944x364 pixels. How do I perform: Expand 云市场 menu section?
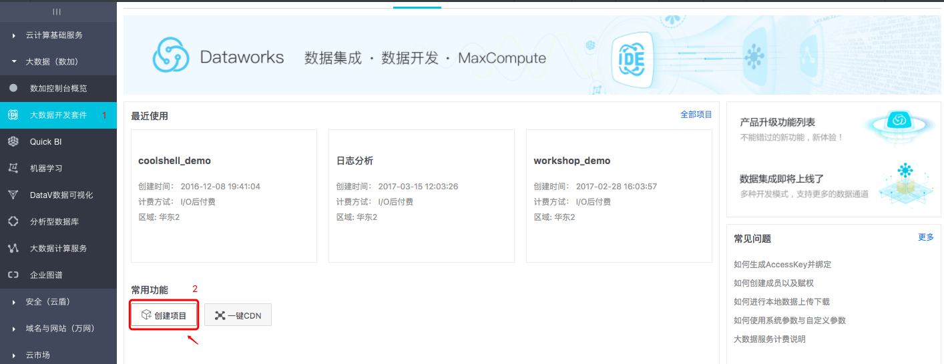tap(58, 353)
